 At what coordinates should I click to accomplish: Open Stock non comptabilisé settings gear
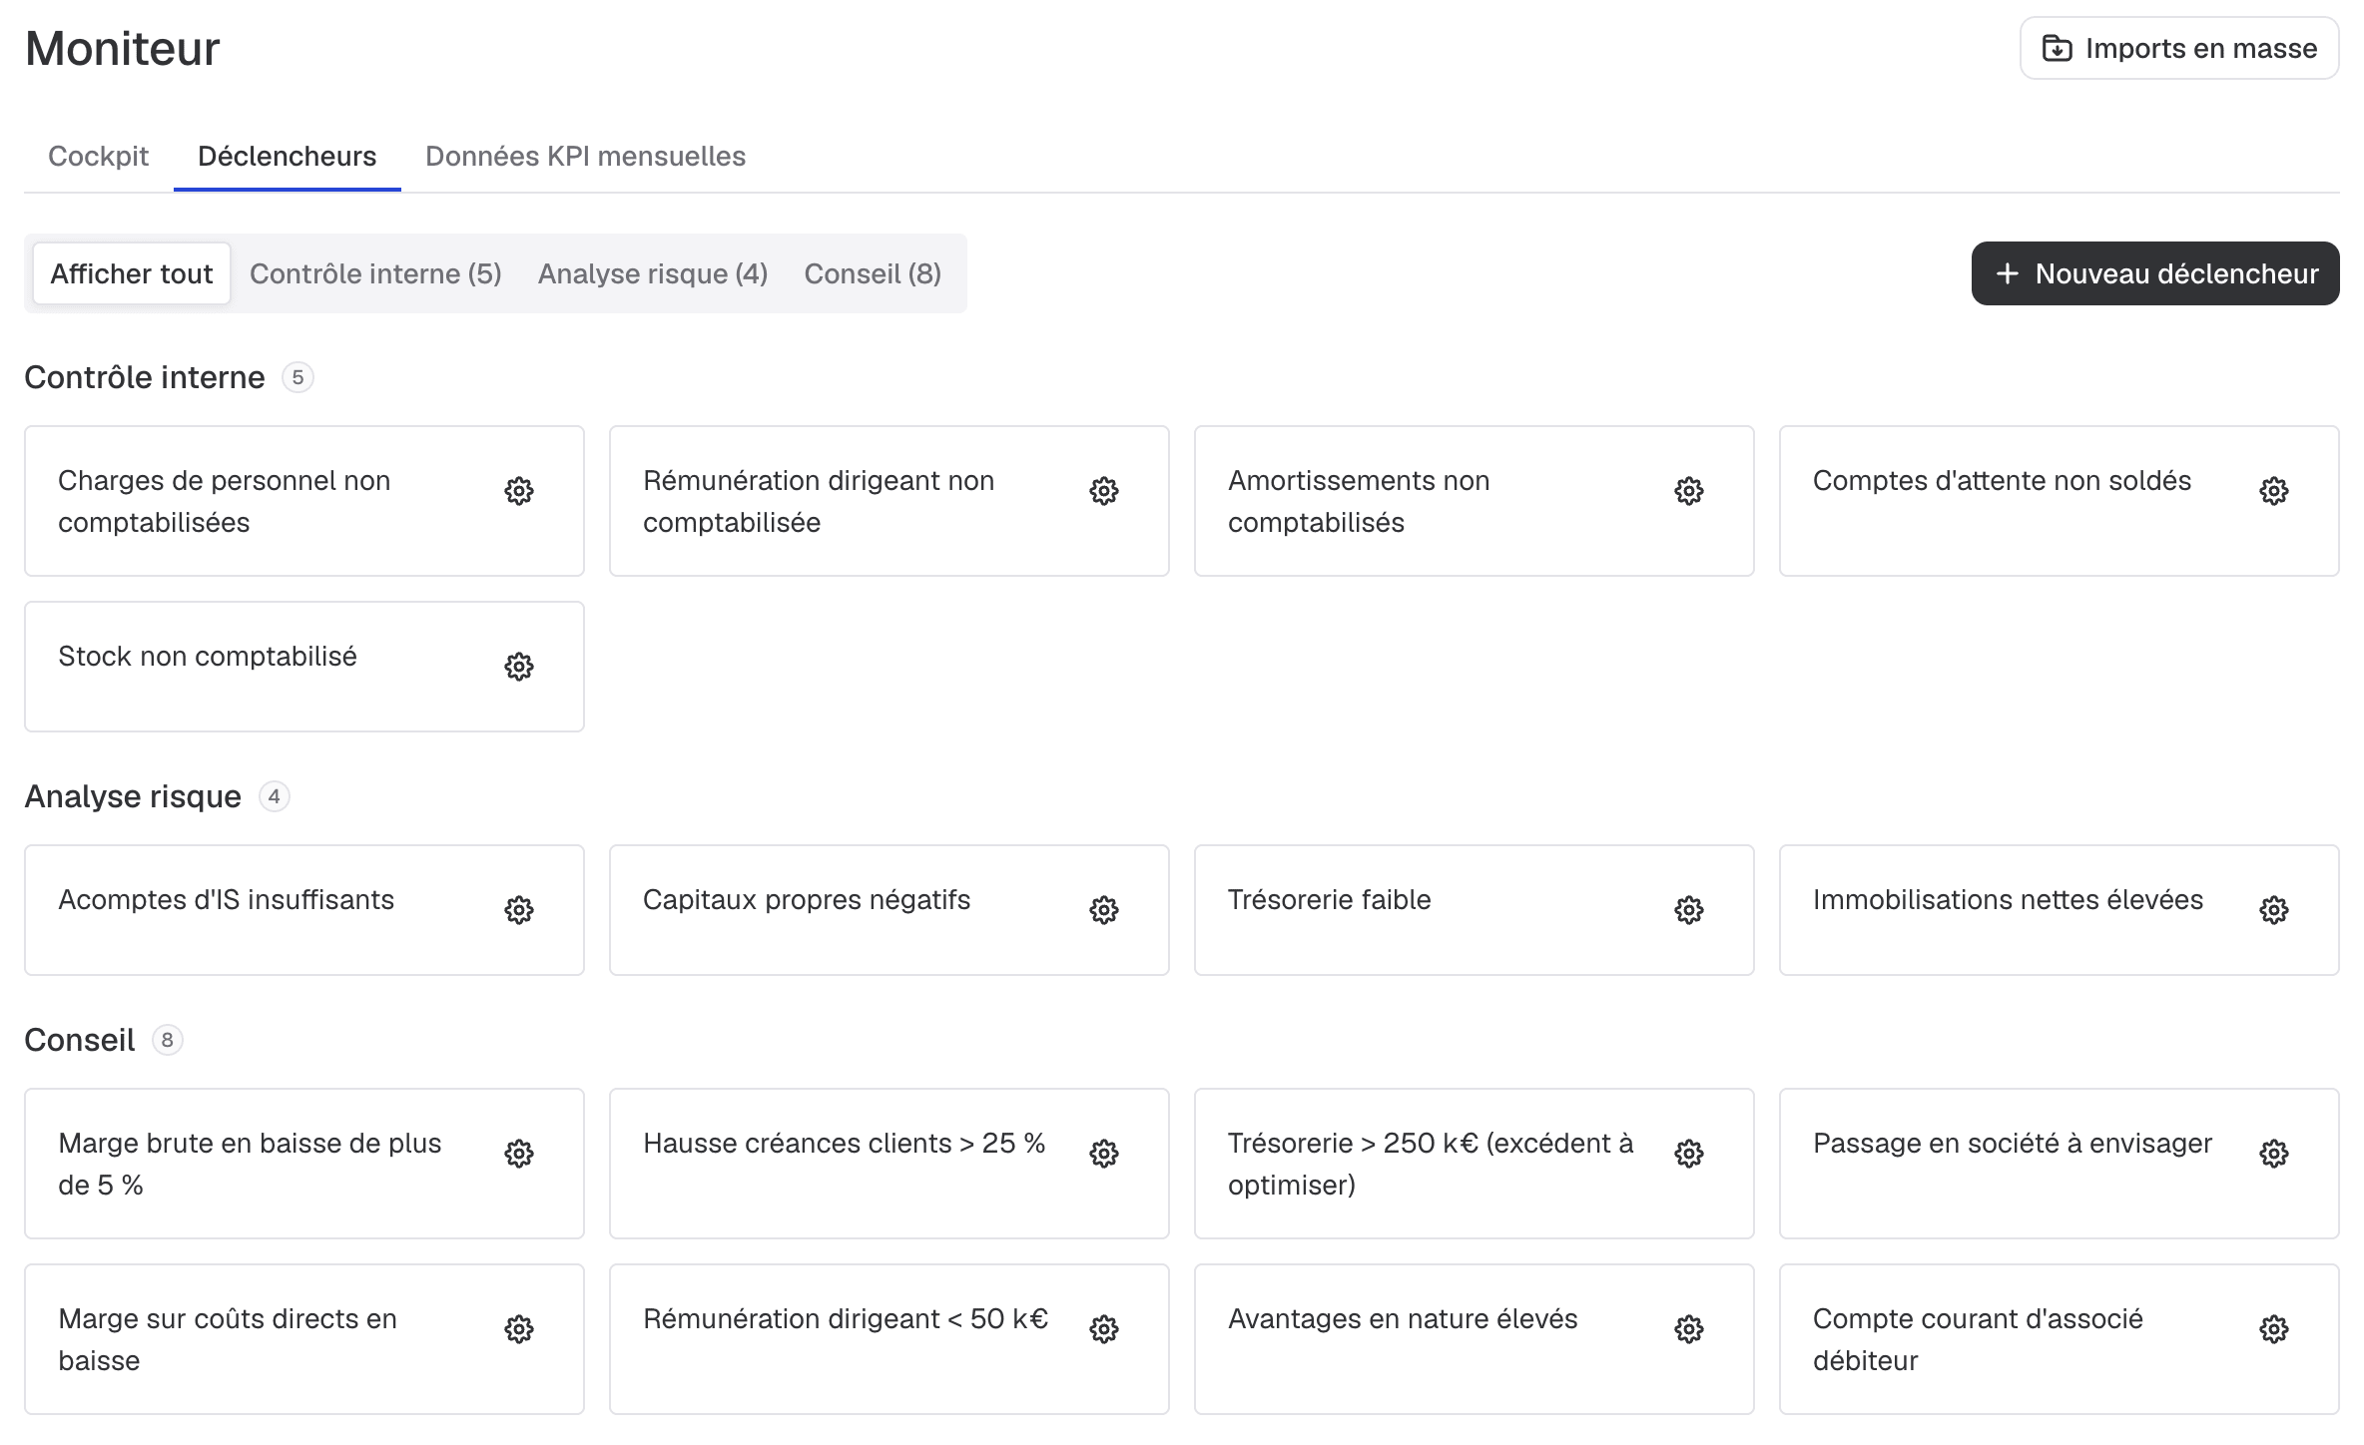click(x=519, y=667)
